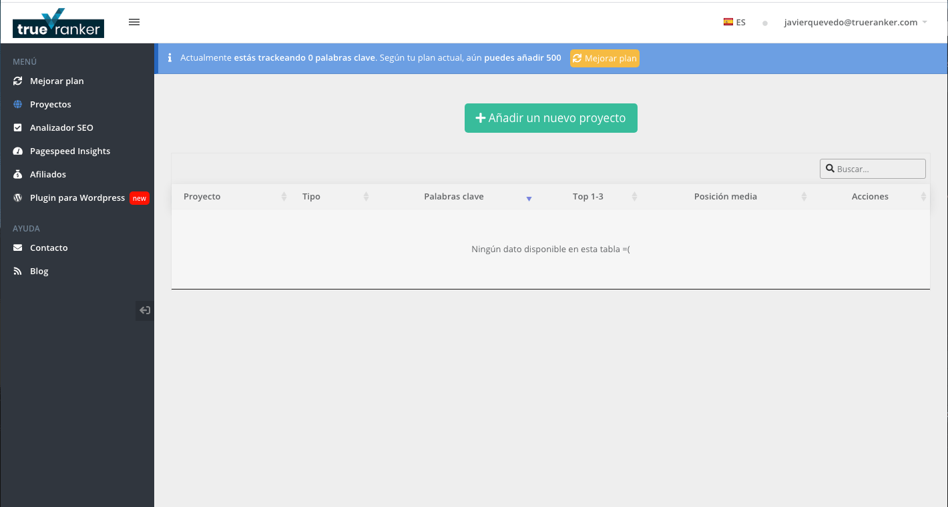Open Plugin para Wordpress
Screen dimensions: 948x507
(x=77, y=197)
